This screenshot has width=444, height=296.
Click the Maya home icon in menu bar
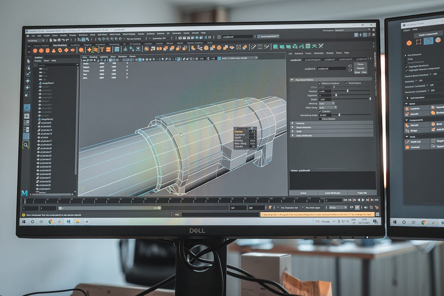coord(28,36)
